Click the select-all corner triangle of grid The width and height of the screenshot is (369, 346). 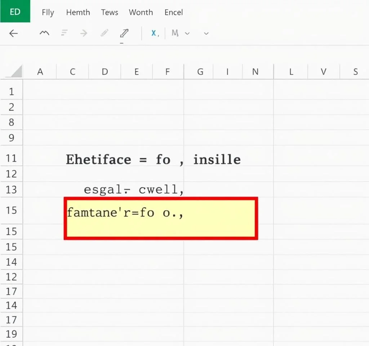[16, 71]
